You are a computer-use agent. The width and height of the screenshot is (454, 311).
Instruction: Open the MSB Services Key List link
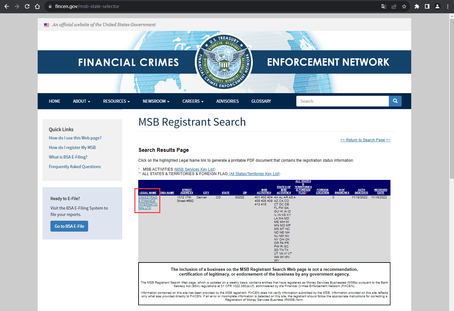coord(195,169)
